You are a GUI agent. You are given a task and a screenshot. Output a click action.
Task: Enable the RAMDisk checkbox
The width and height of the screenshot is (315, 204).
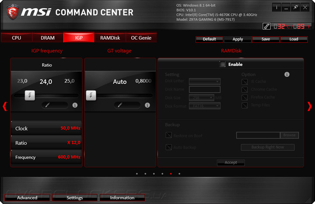coord(222,64)
